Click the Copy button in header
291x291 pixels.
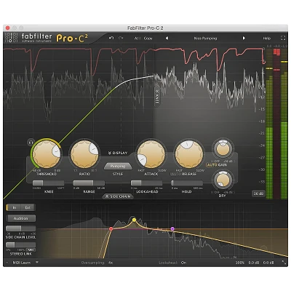148,39
